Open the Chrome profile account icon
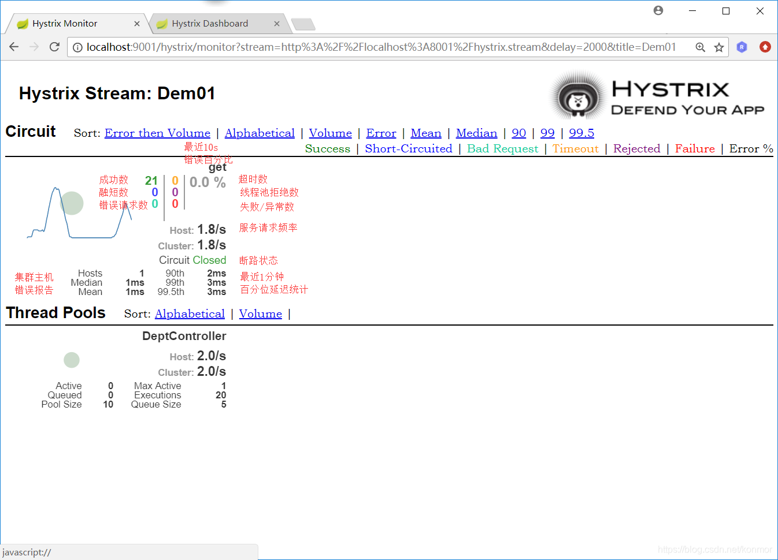The height and width of the screenshot is (560, 778). coord(658,10)
